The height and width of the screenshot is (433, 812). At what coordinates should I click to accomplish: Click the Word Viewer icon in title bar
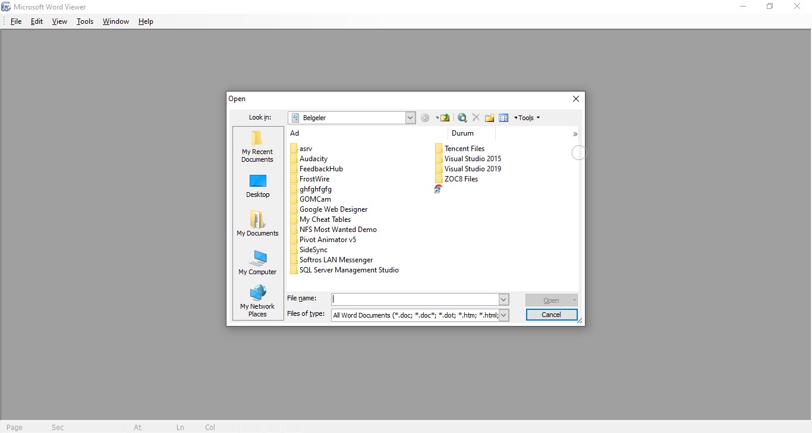click(x=6, y=7)
